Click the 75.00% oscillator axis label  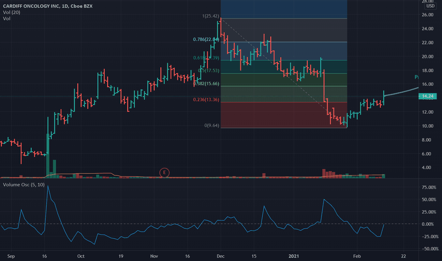click(429, 187)
